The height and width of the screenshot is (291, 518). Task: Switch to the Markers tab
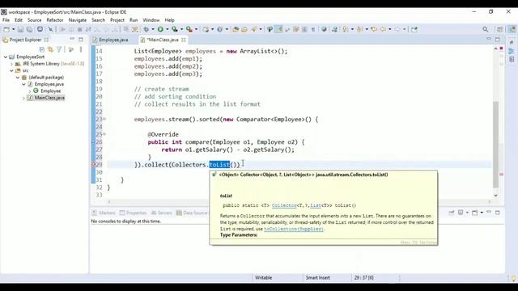(x=104, y=213)
